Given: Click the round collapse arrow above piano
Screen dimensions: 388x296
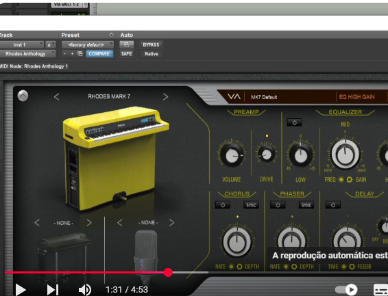Looking at the screenshot, I should 23,96.
